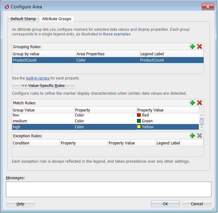This screenshot has height=213, width=218.
Task: Click the Exception Rules Property header
Action: pyautogui.click(x=84, y=143)
